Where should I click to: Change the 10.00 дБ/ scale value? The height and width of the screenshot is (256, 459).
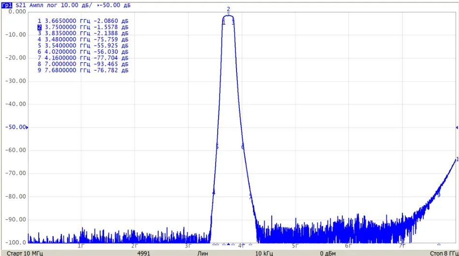coord(76,5)
